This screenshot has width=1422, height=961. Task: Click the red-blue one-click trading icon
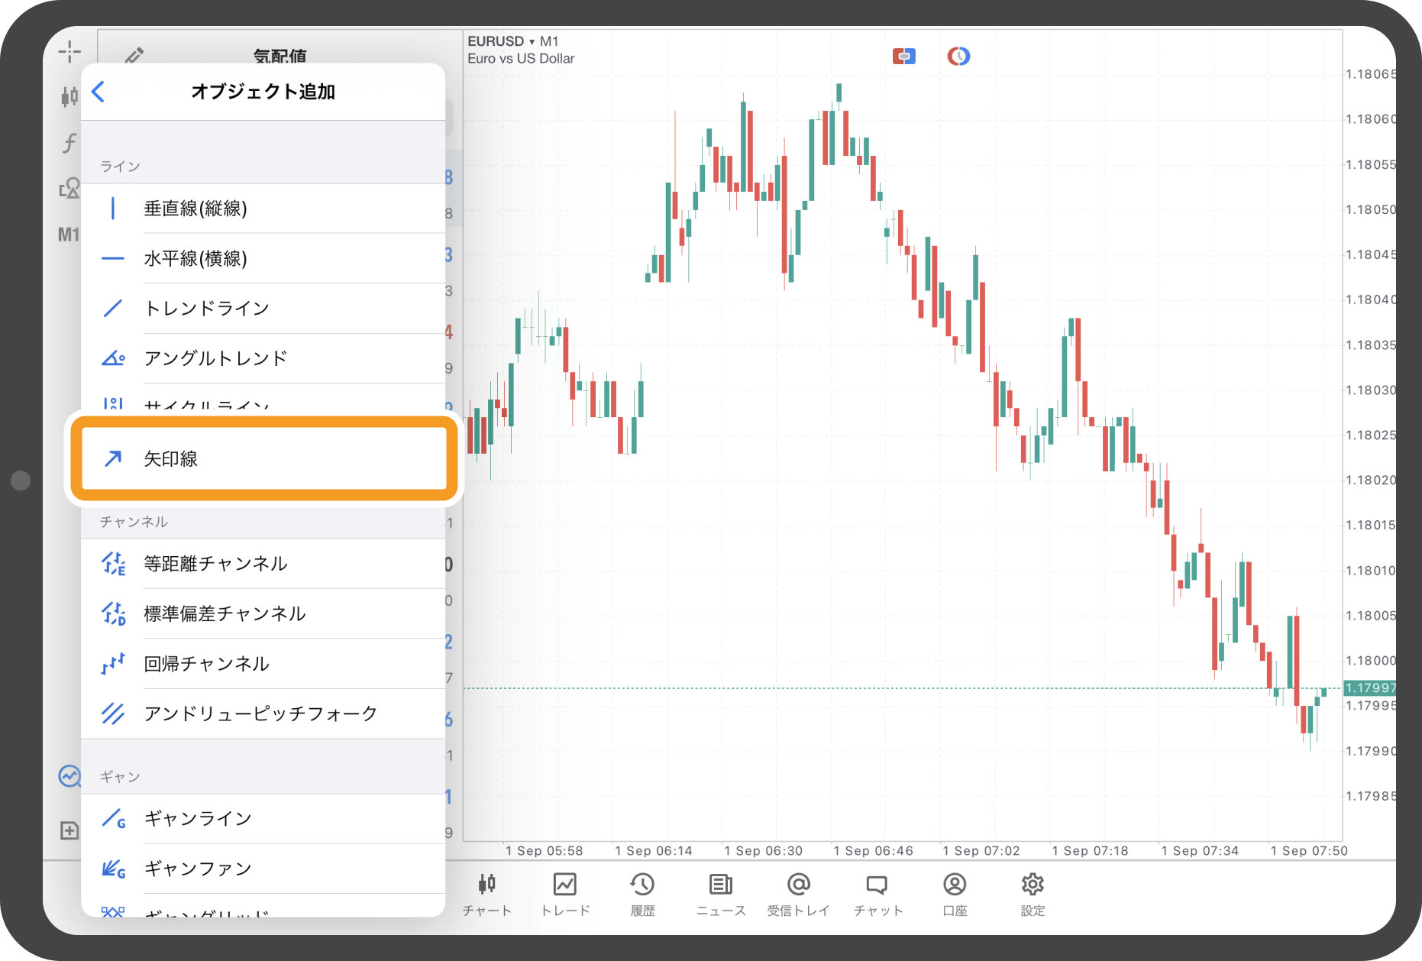point(904,57)
